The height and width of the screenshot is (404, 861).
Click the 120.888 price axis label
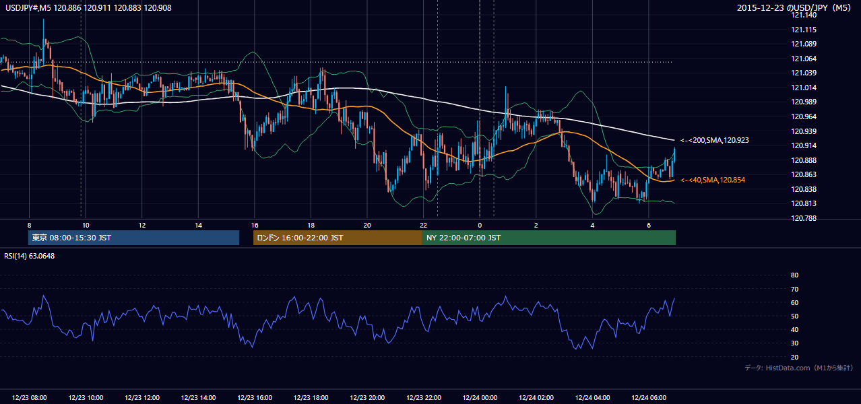(x=804, y=160)
